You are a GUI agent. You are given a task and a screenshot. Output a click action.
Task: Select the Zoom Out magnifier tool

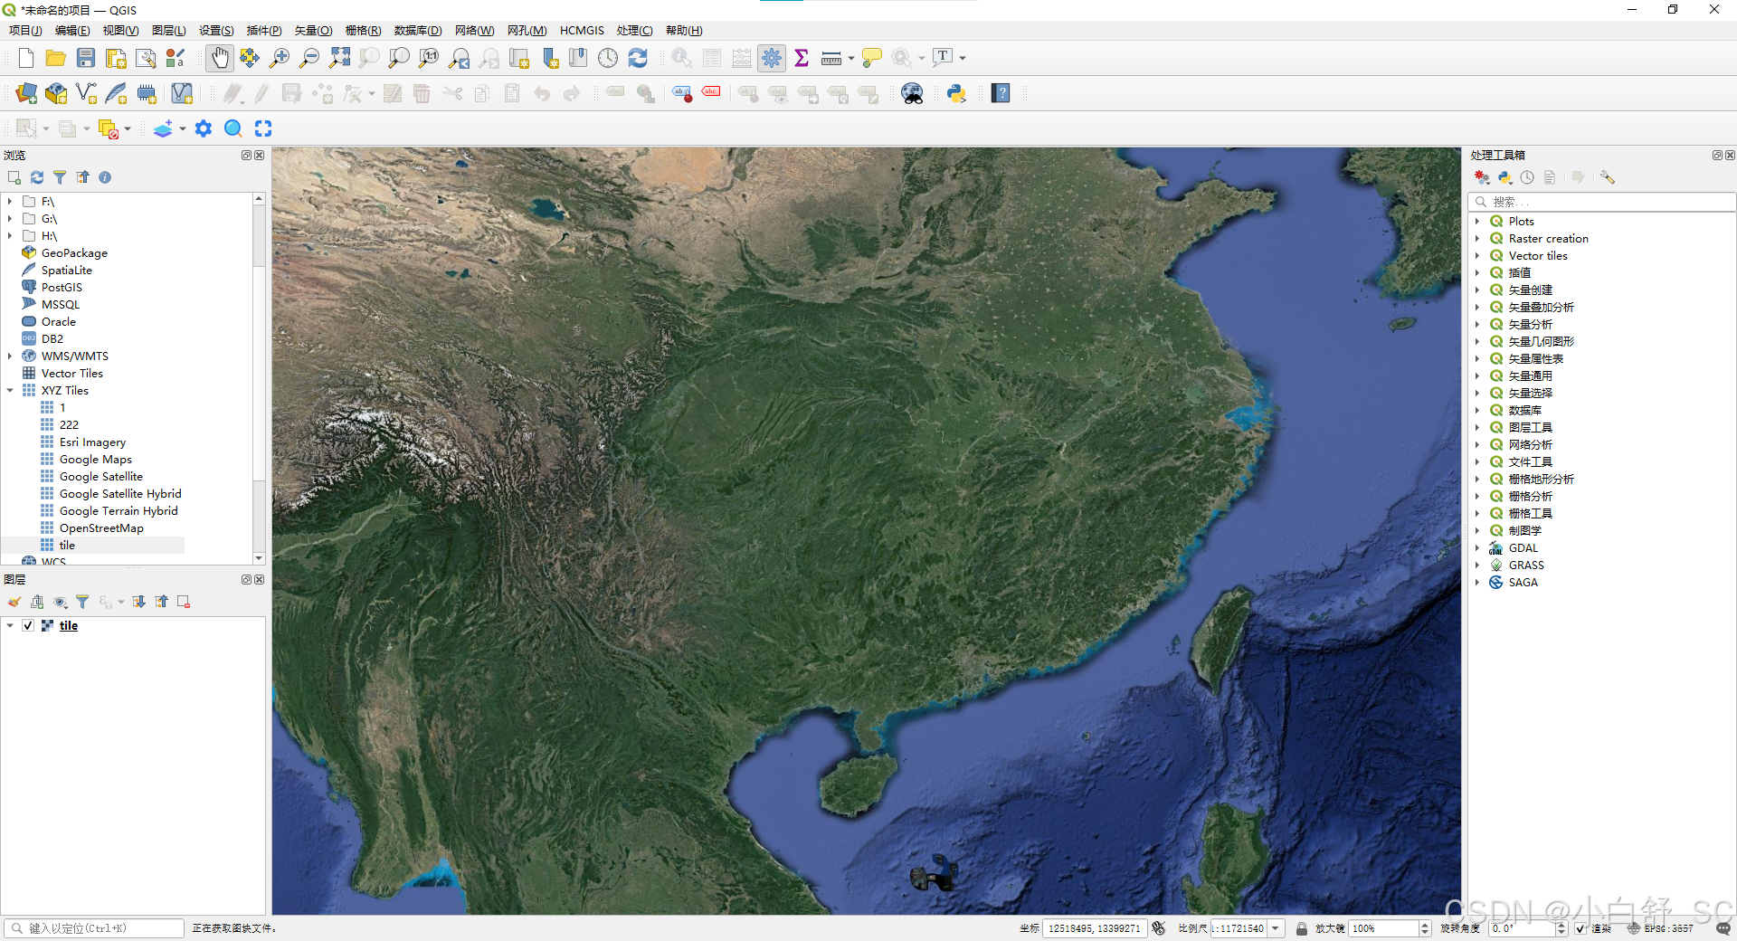[309, 58]
